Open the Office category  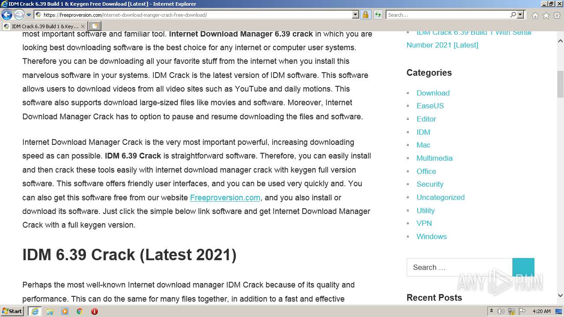pyautogui.click(x=426, y=171)
